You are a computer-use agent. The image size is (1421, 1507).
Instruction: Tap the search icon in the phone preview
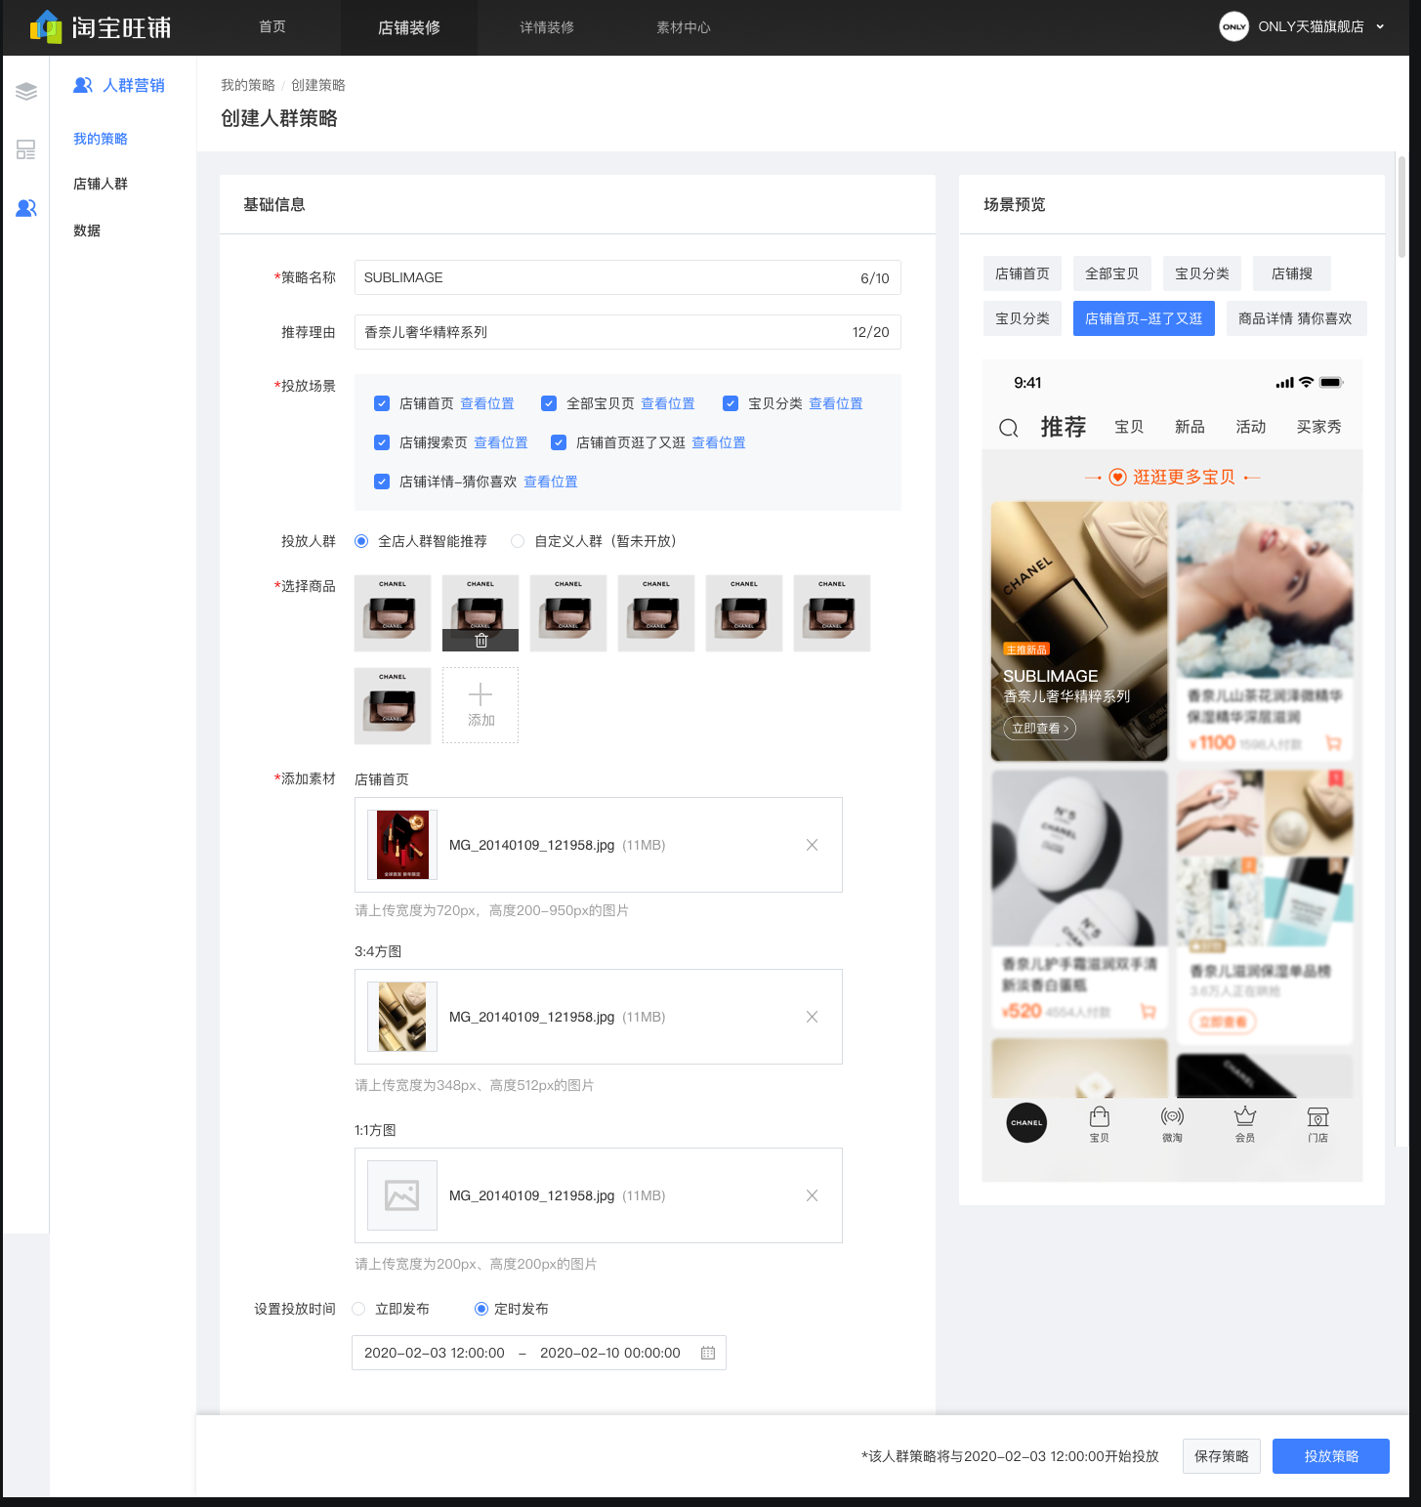(1009, 428)
